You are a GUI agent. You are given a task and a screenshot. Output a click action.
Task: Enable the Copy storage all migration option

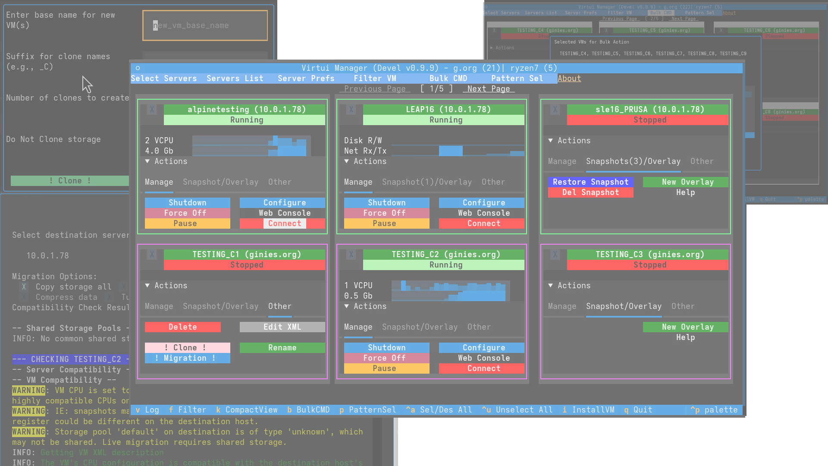[x=24, y=287]
